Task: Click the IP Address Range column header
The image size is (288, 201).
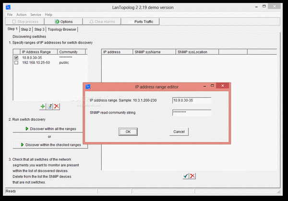Action: (38, 52)
